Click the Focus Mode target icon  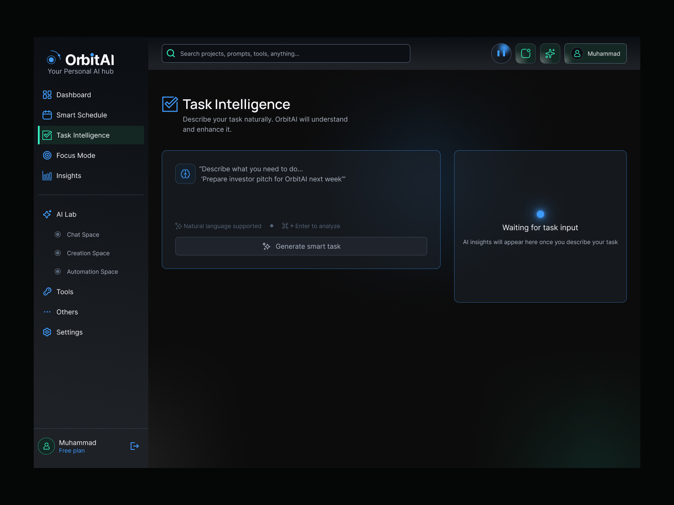point(47,155)
